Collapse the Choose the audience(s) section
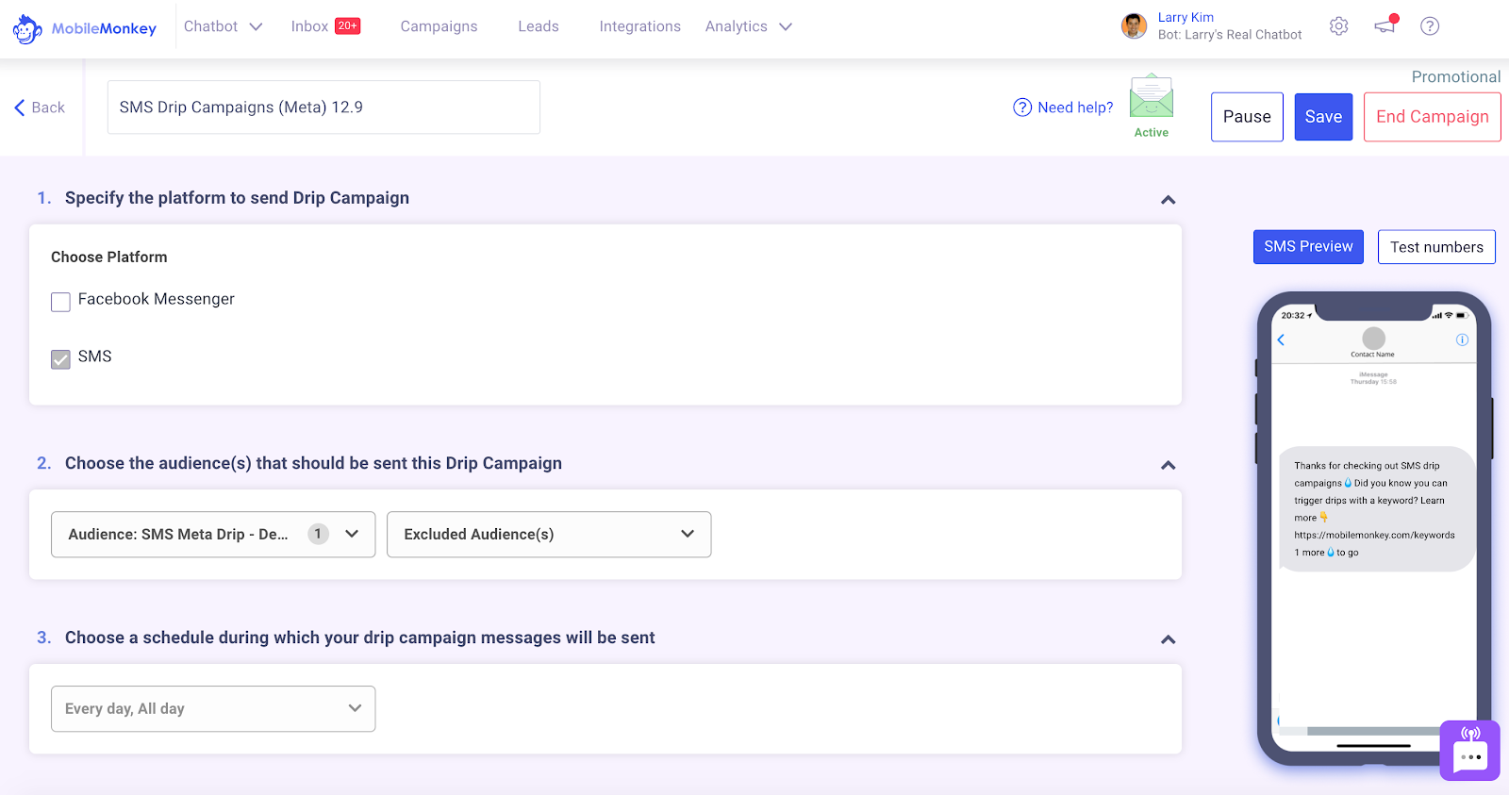The image size is (1509, 795). coord(1169,465)
